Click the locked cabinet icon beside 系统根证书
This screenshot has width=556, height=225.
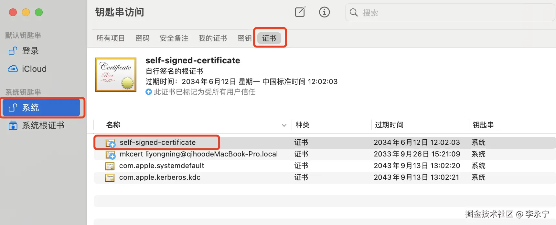coord(13,125)
